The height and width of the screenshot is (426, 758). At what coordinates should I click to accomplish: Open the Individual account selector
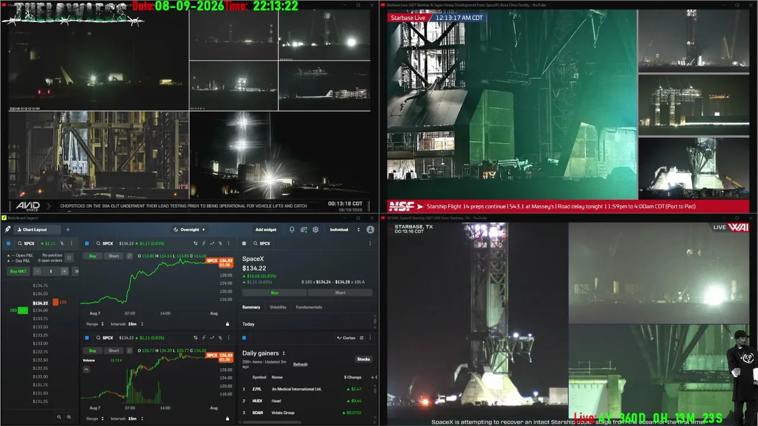[x=345, y=230]
